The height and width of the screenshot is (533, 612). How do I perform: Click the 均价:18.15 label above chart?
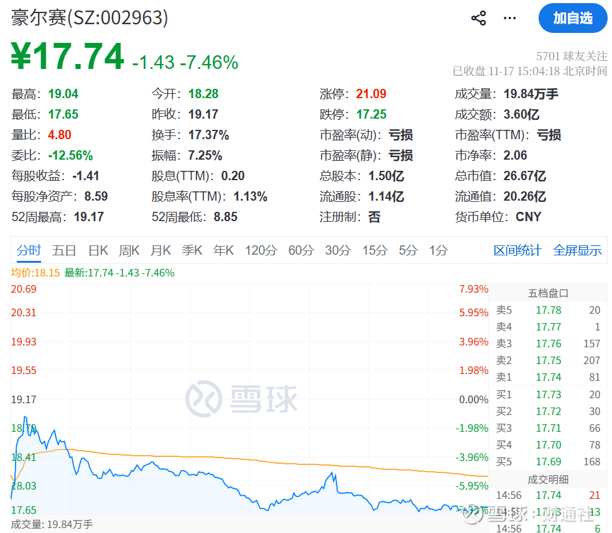[35, 273]
